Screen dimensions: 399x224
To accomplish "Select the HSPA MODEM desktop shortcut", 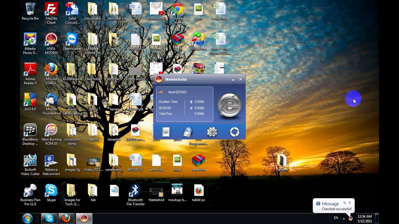I will (x=51, y=44).
